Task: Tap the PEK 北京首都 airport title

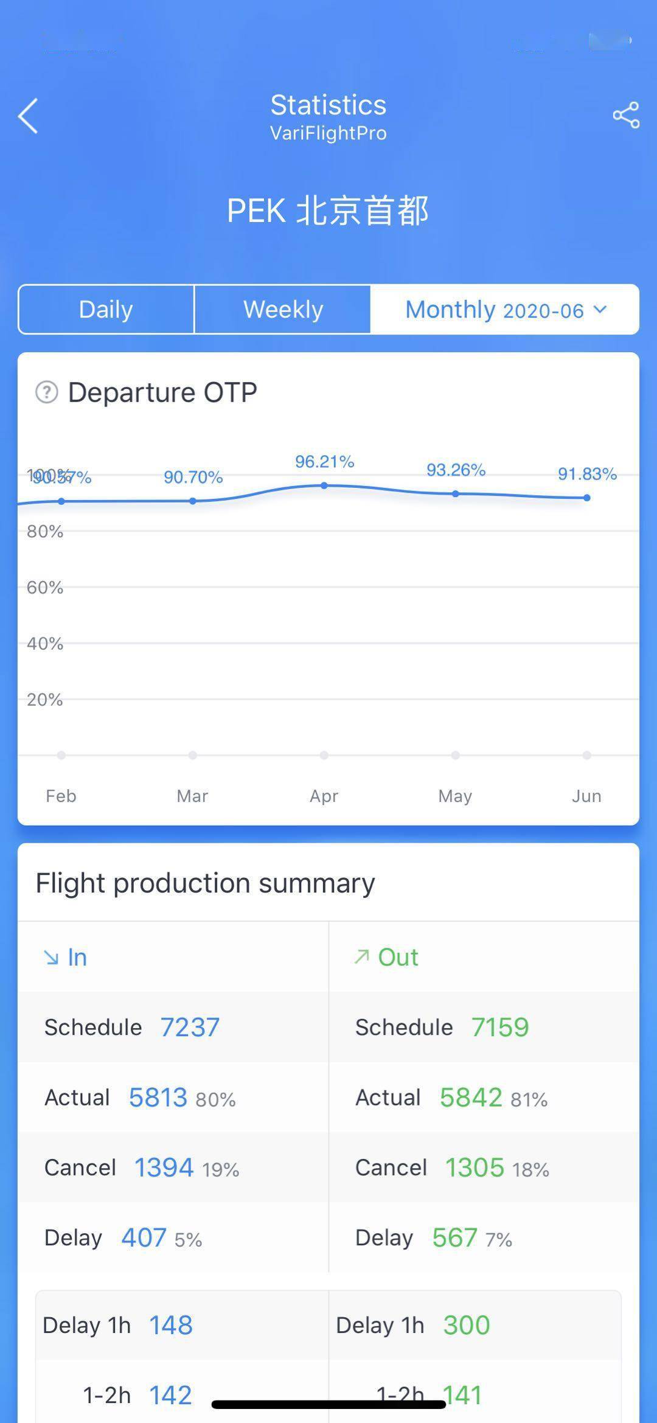Action: point(328,211)
